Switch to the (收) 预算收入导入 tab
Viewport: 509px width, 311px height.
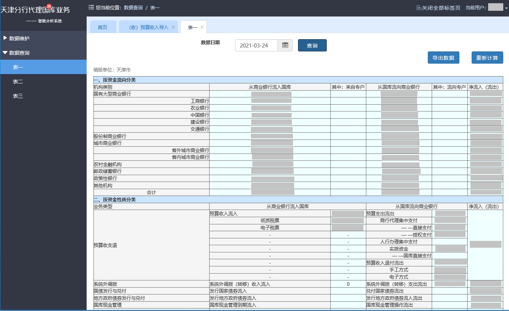click(x=148, y=27)
